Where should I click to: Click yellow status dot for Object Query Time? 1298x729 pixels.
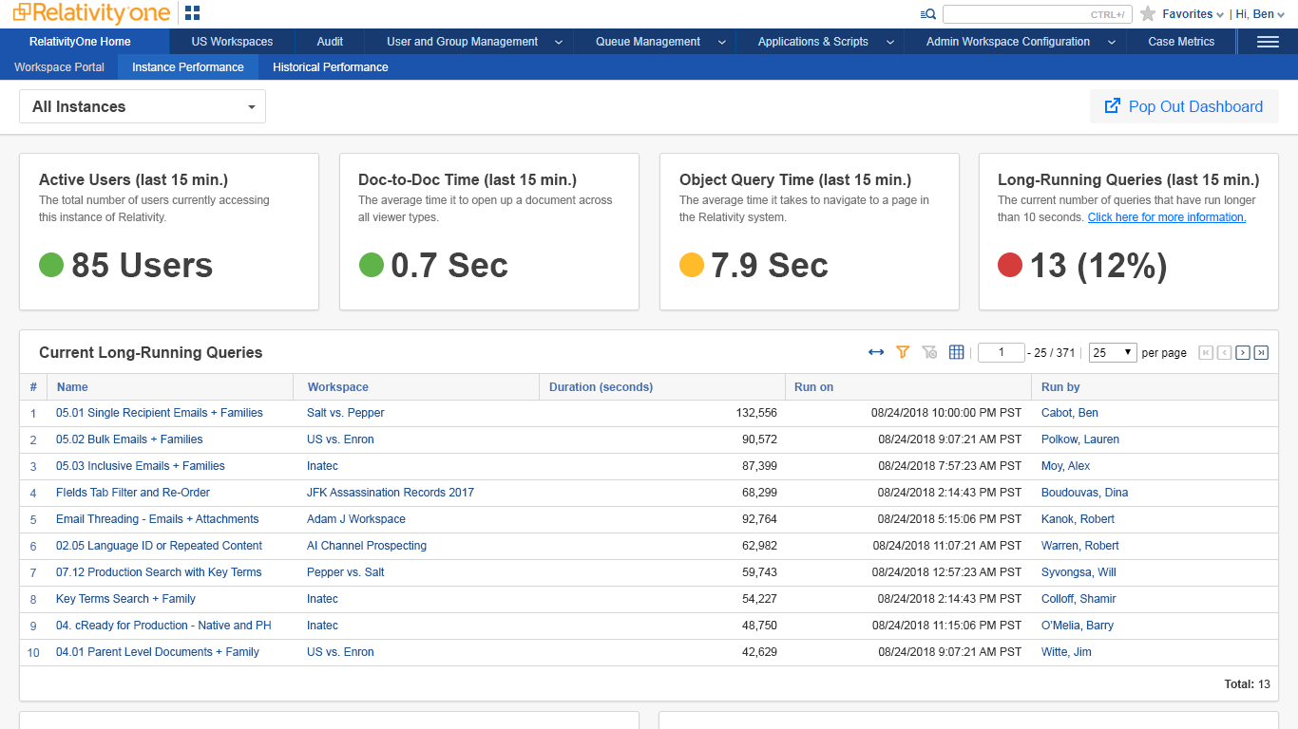tap(692, 265)
